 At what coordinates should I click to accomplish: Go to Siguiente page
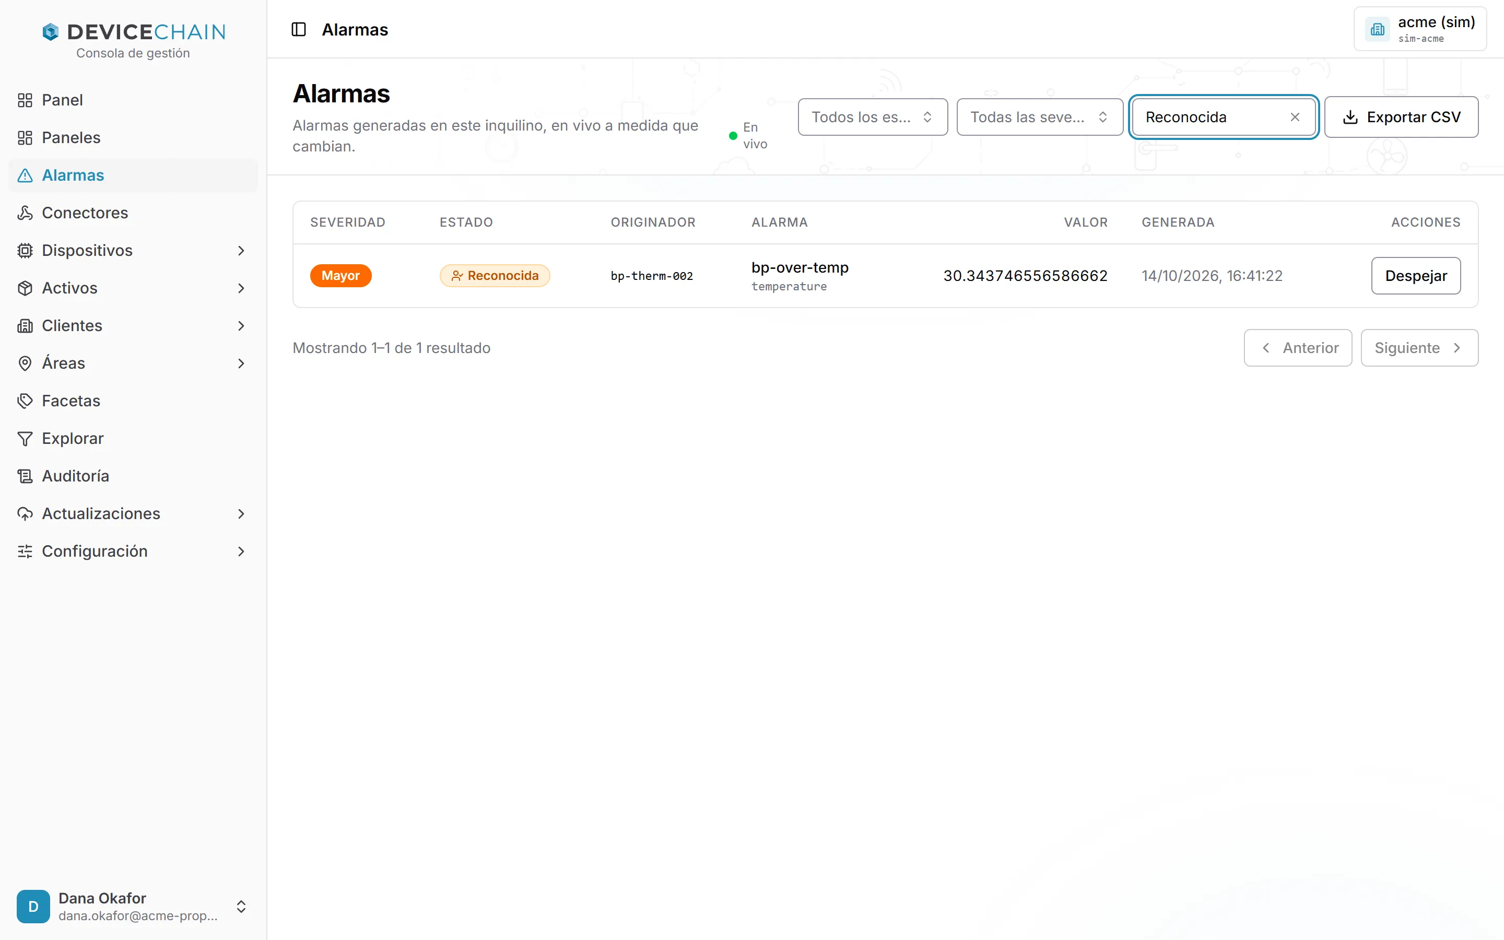click(x=1419, y=347)
